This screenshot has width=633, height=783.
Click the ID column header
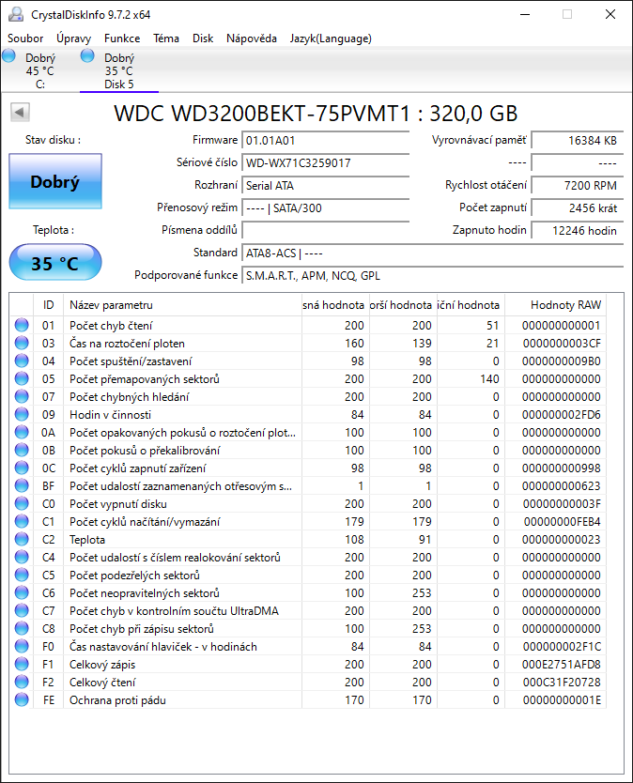pyautogui.click(x=48, y=304)
